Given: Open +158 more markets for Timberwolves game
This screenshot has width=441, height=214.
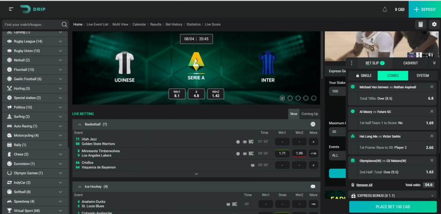Looking at the screenshot, I should tap(314, 154).
